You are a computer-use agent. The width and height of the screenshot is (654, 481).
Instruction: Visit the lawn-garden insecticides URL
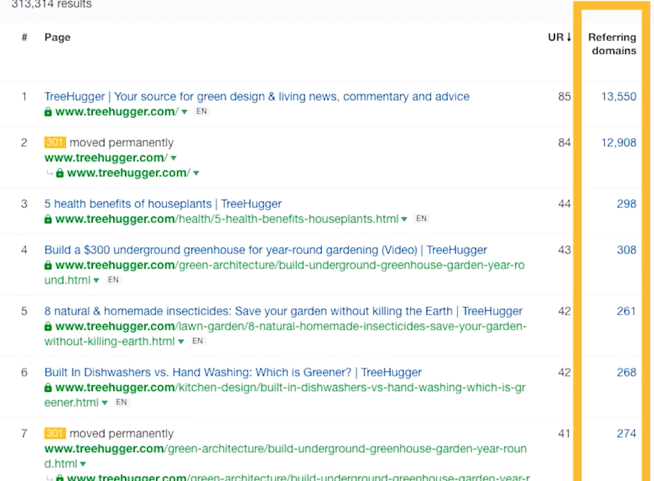tap(286, 334)
